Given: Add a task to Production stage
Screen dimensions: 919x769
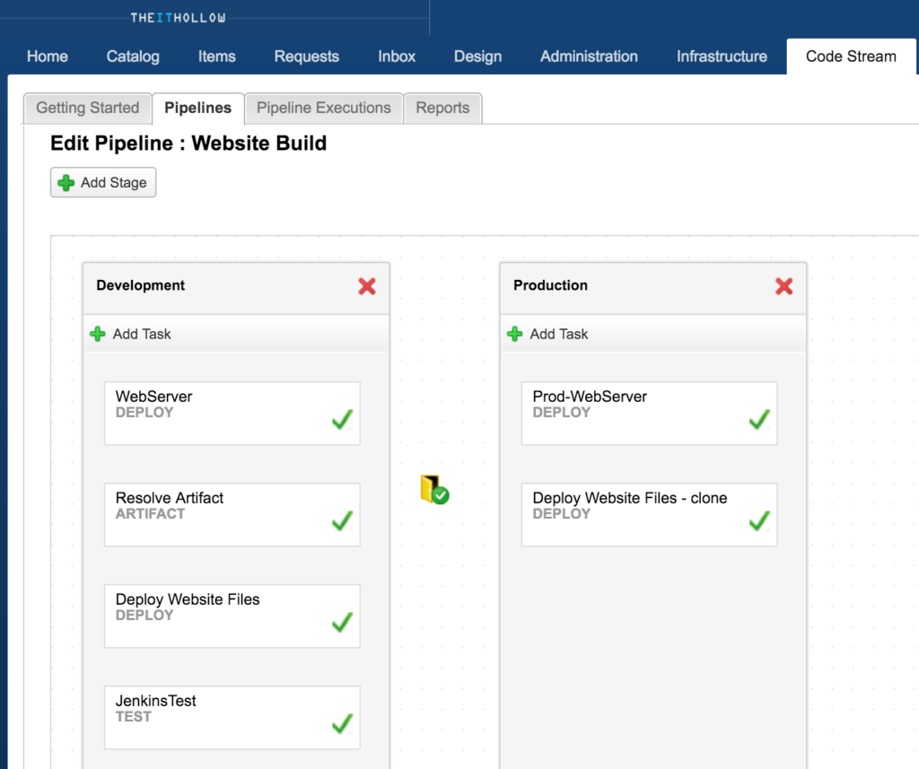Looking at the screenshot, I should point(549,334).
